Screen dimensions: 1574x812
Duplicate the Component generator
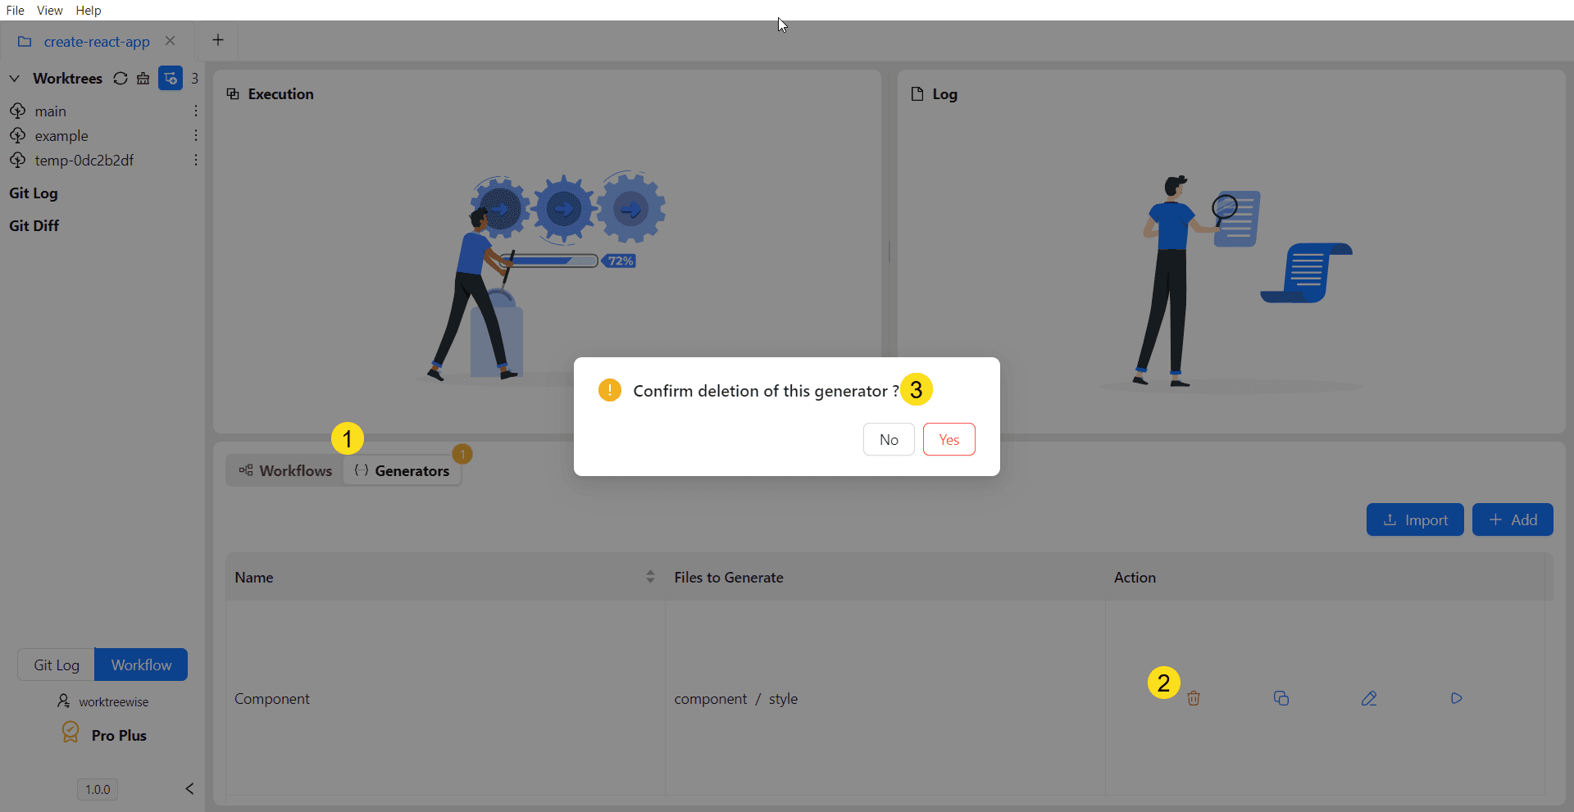(1281, 699)
